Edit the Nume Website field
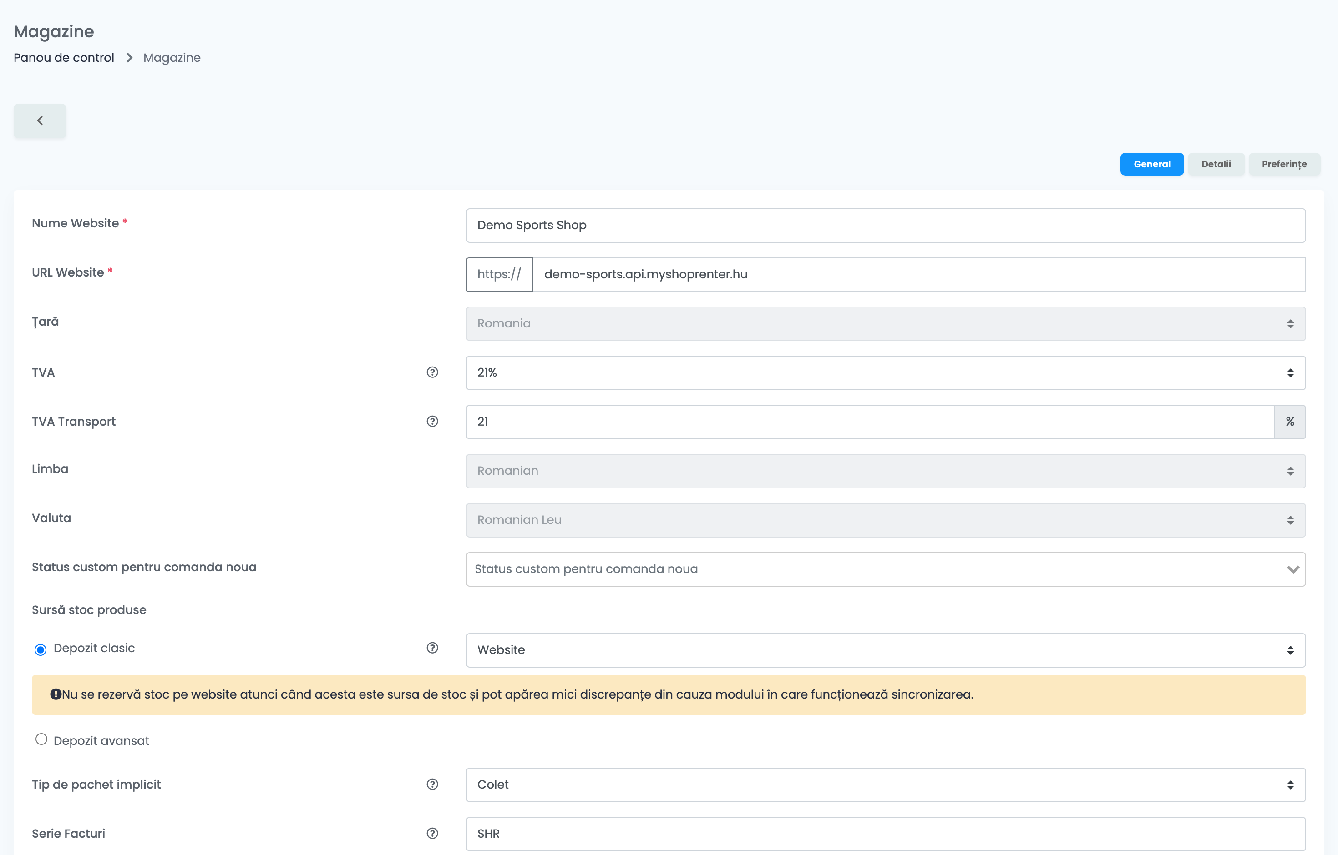This screenshot has height=855, width=1338. click(x=886, y=226)
